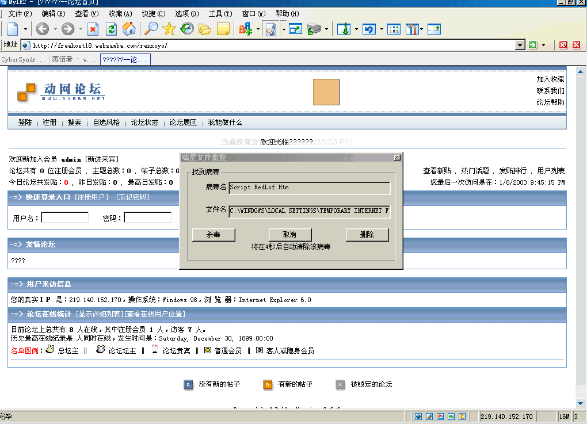Click the orange square banner image
Viewport: 587px width, 424px height.
coord(326,92)
